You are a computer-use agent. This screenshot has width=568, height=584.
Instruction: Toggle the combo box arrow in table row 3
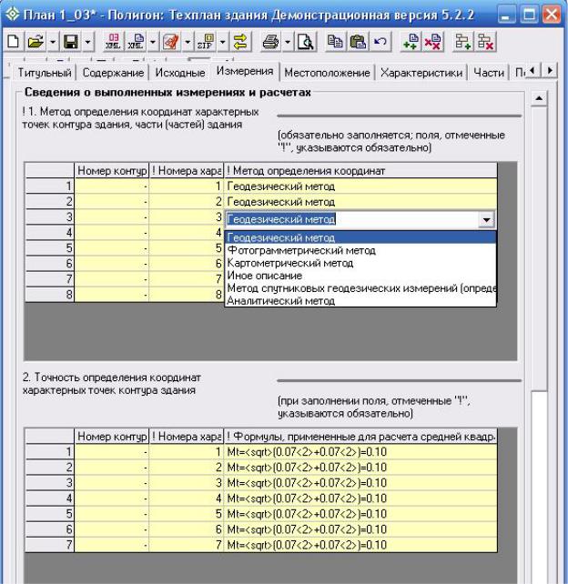pos(486,219)
